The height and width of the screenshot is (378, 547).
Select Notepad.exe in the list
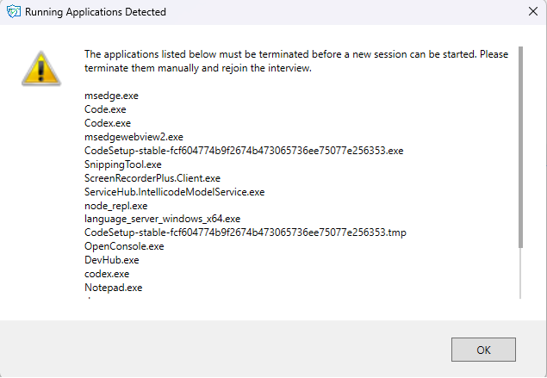coord(114,288)
